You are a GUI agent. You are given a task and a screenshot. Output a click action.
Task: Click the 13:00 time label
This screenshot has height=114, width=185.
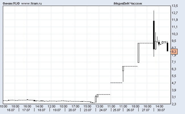point(99,106)
